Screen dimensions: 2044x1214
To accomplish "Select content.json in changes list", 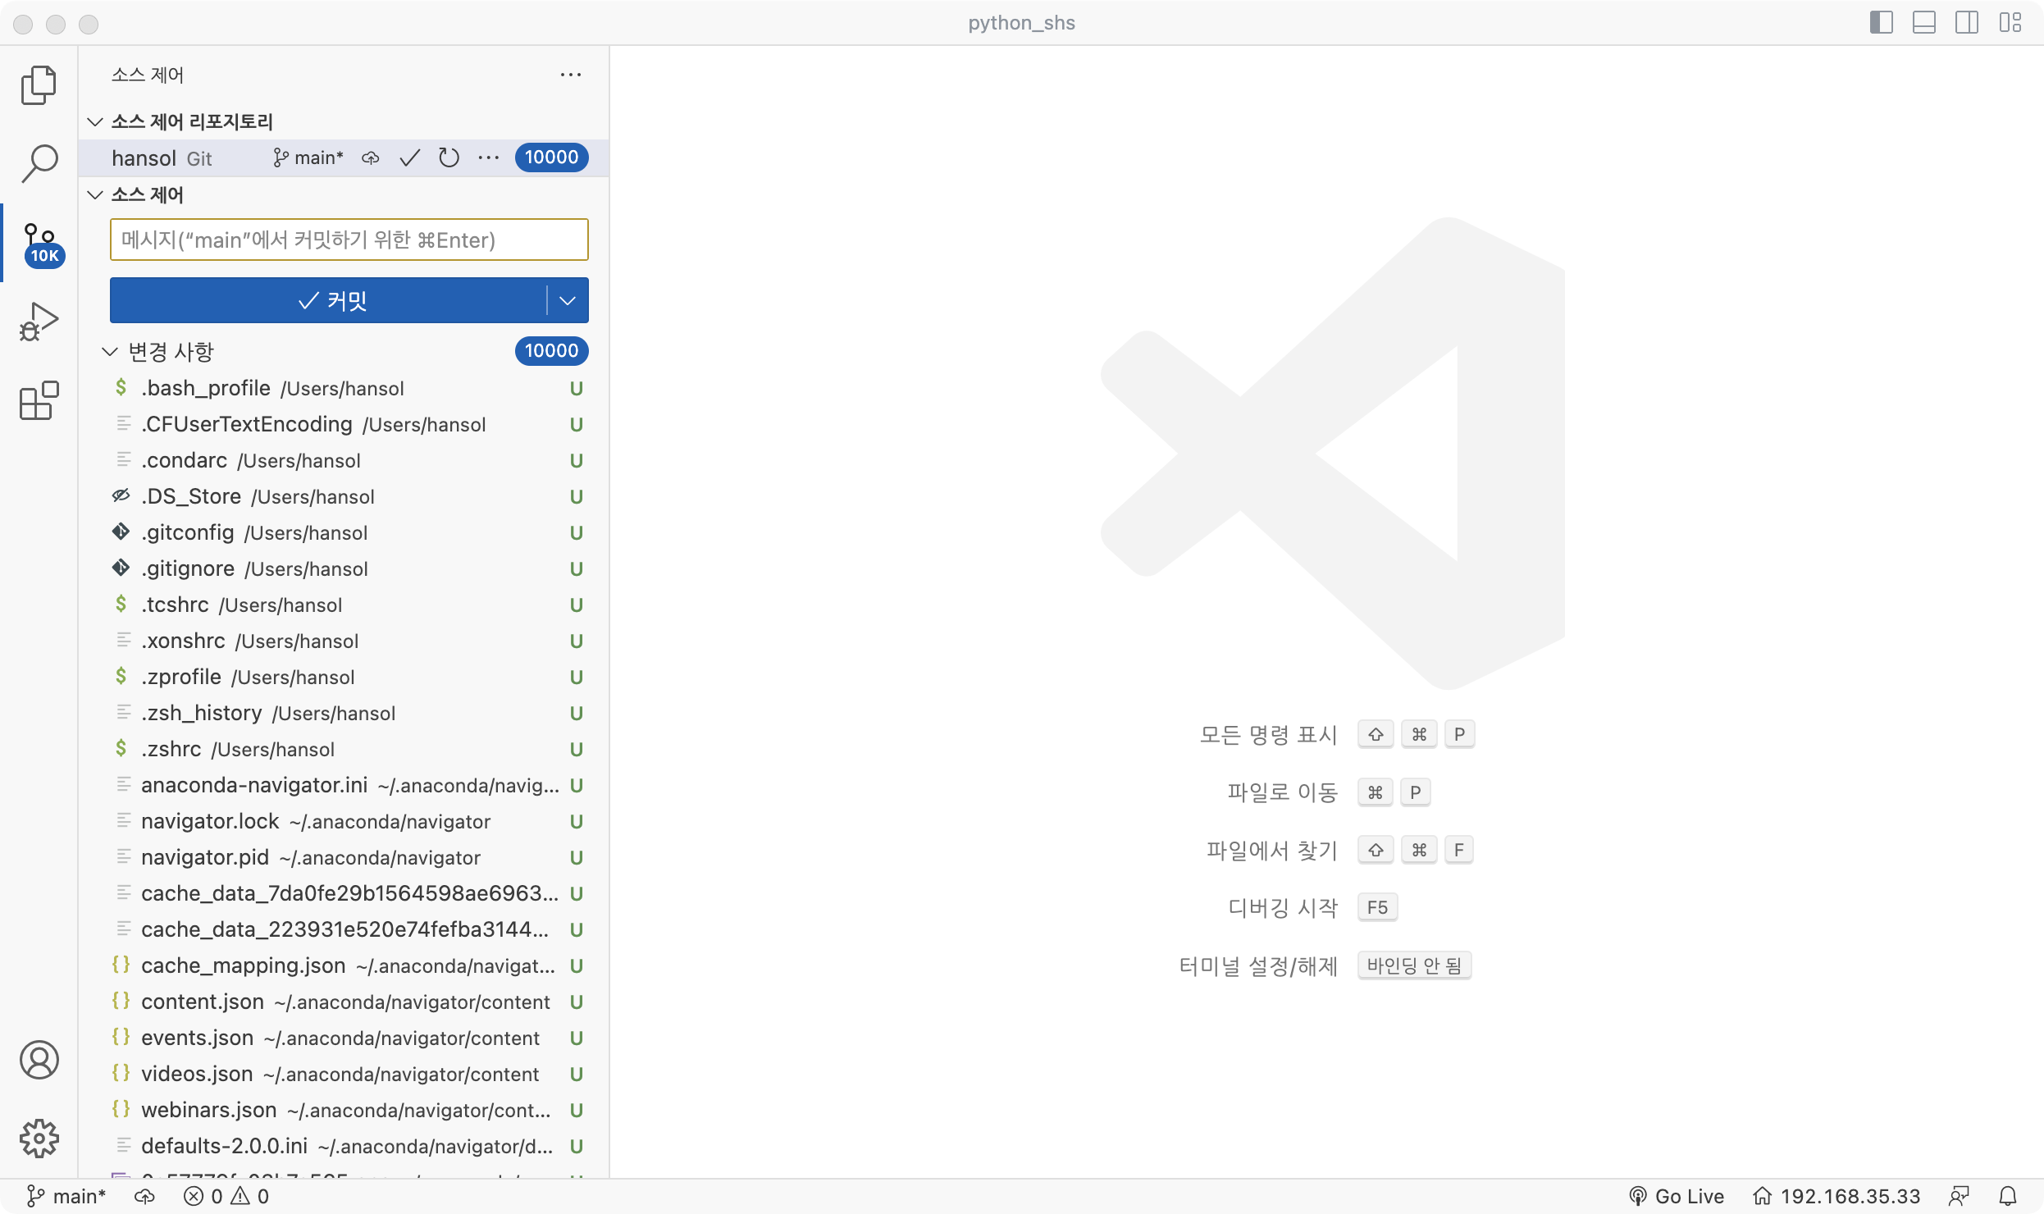I will [x=344, y=1002].
